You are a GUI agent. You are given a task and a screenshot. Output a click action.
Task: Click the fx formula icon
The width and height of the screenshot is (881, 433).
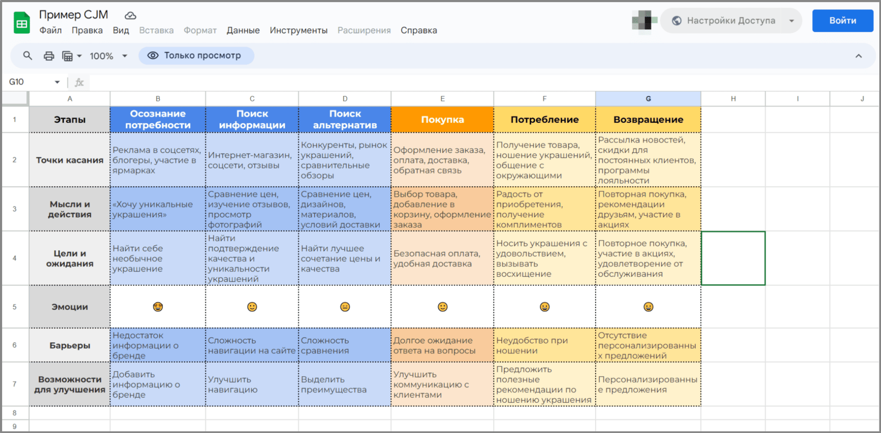(79, 82)
